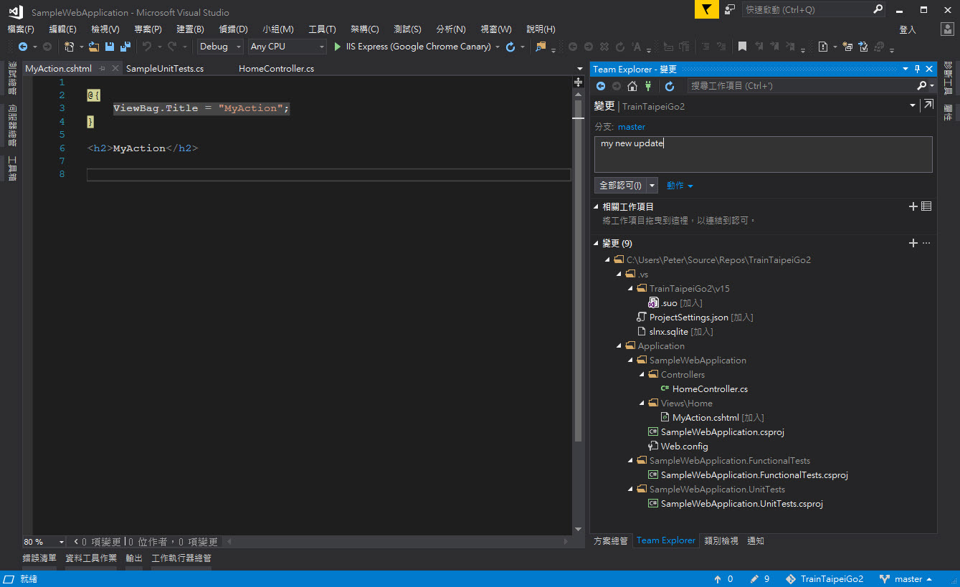This screenshot has height=587, width=960.
Task: Collapse the 變更 (9) section
Action: [597, 243]
